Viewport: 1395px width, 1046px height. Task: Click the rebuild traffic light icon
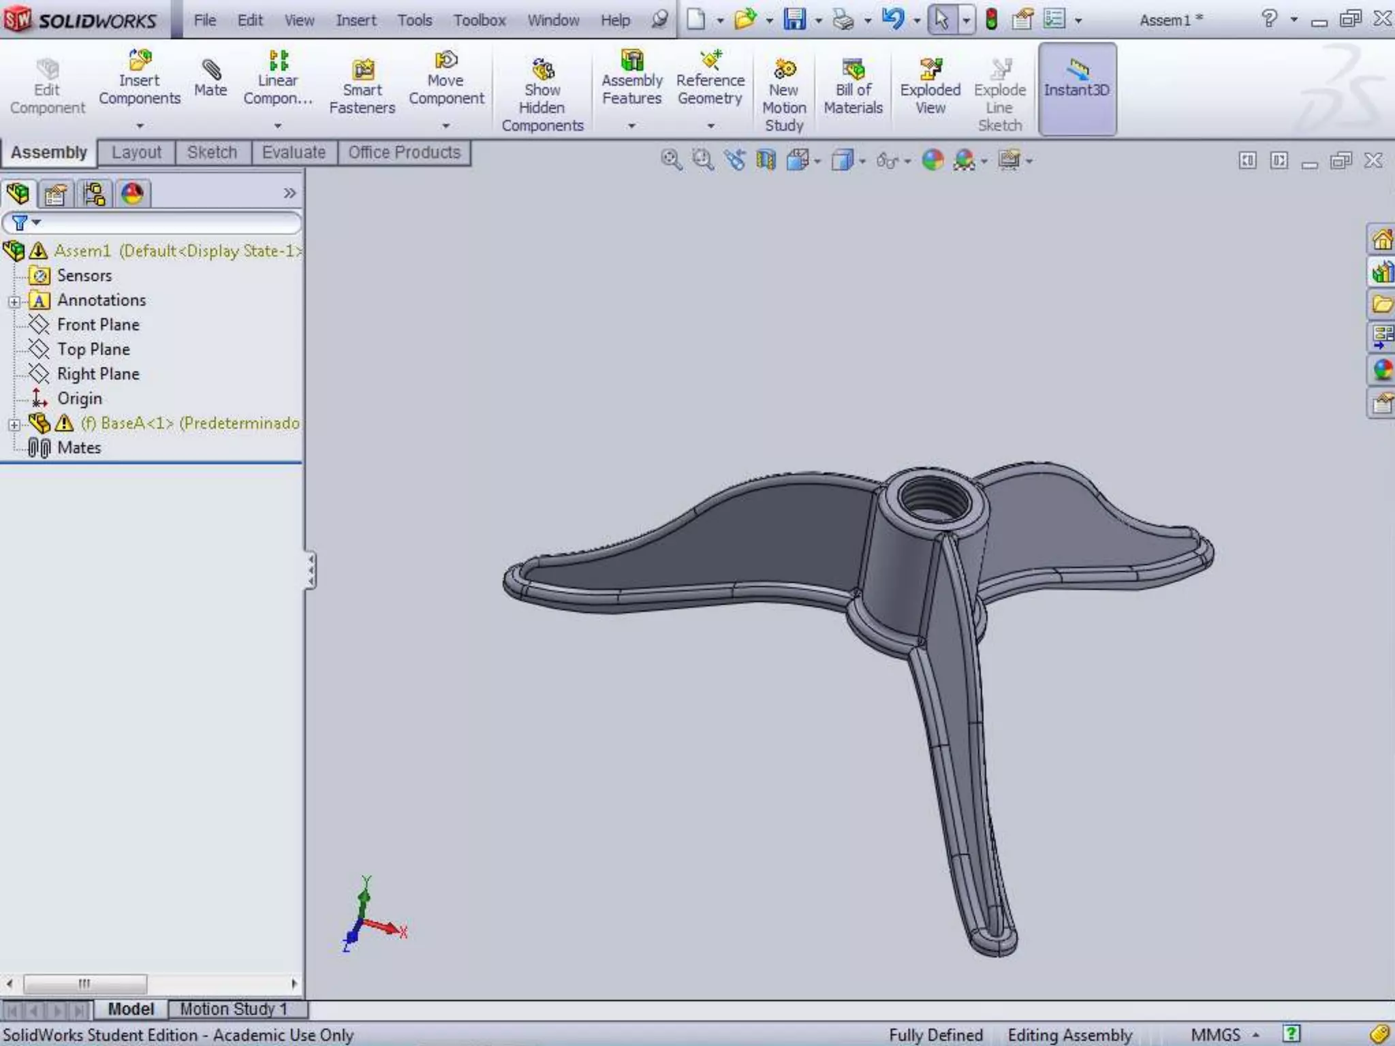991,19
